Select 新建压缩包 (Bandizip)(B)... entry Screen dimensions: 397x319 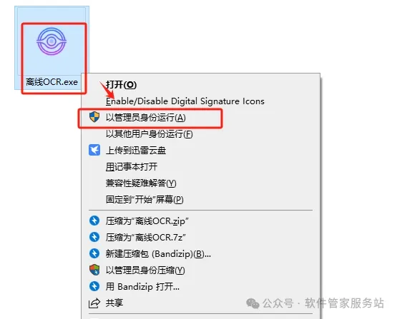click(x=158, y=253)
